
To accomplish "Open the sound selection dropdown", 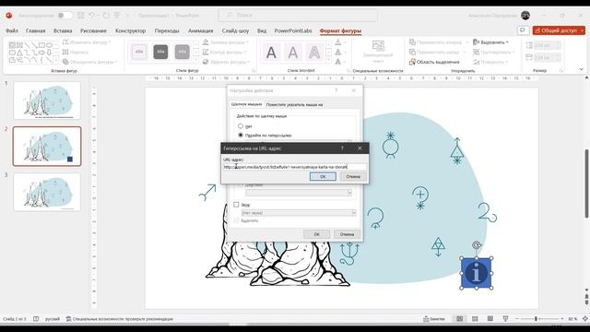I will coord(353,213).
